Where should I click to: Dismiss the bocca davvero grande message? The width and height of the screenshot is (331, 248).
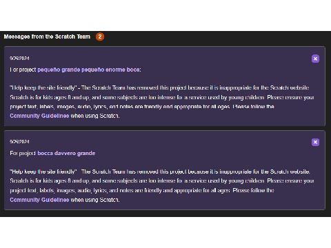pos(315,142)
